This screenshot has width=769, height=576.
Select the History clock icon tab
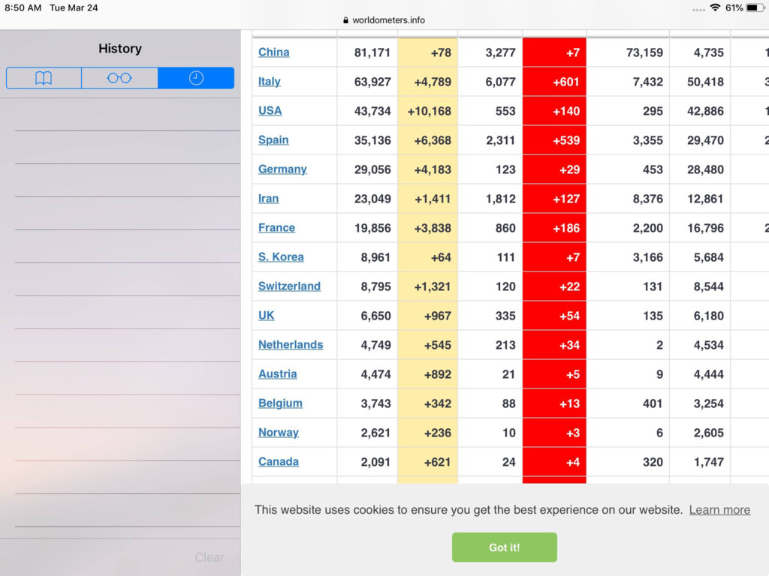point(196,78)
